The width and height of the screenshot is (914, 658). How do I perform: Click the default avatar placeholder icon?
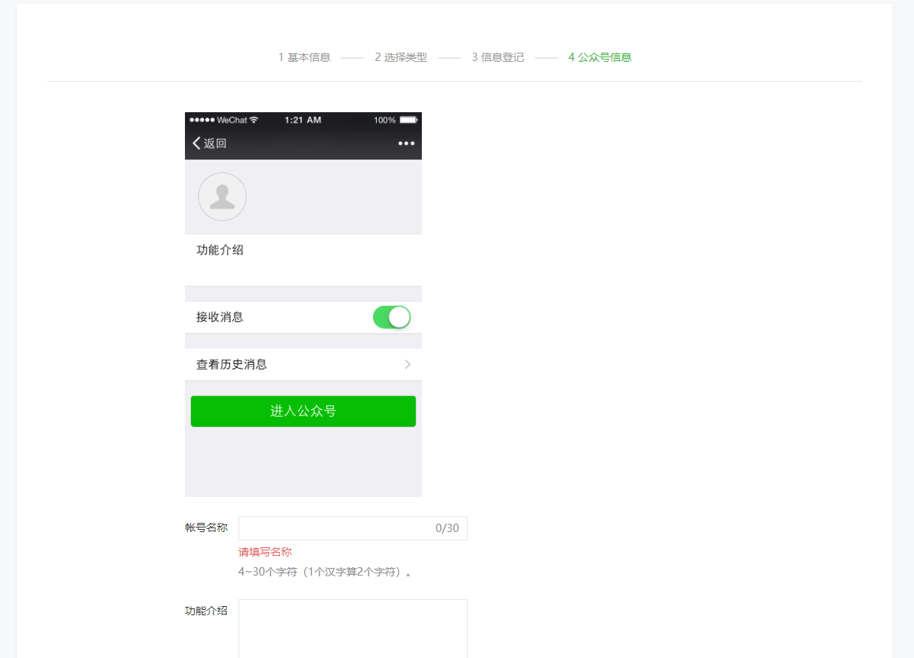coord(222,197)
